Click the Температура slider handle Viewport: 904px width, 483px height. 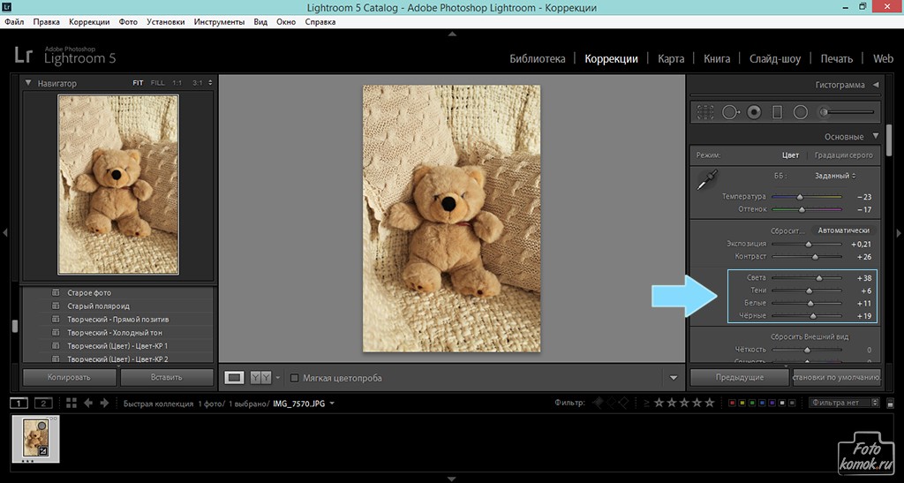point(800,197)
